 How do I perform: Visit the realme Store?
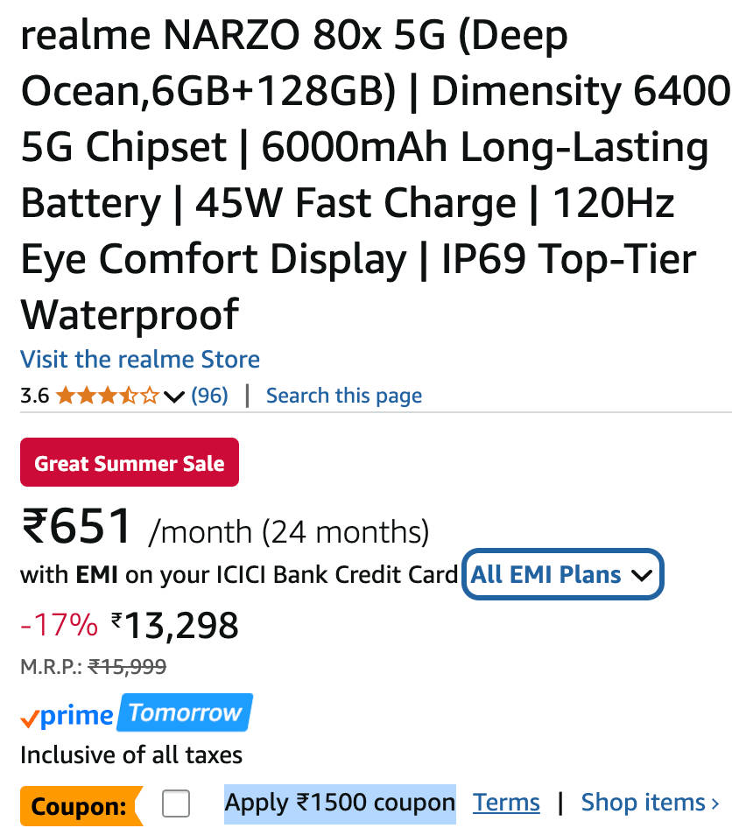tap(140, 359)
